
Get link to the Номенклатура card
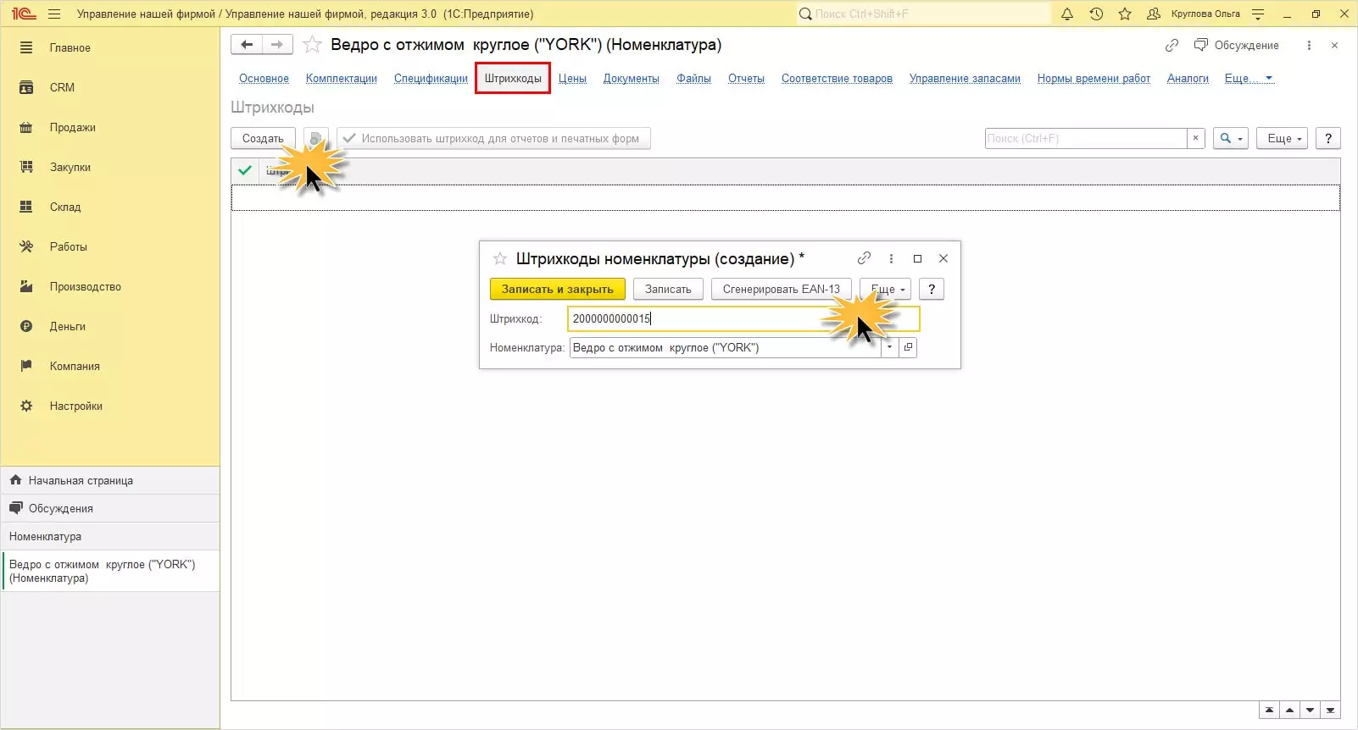pyautogui.click(x=1172, y=46)
